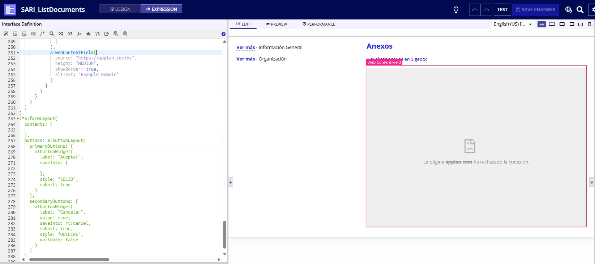Switch to EXPRESSION mode
Viewport: 595px width, 264px height.
click(x=161, y=9)
